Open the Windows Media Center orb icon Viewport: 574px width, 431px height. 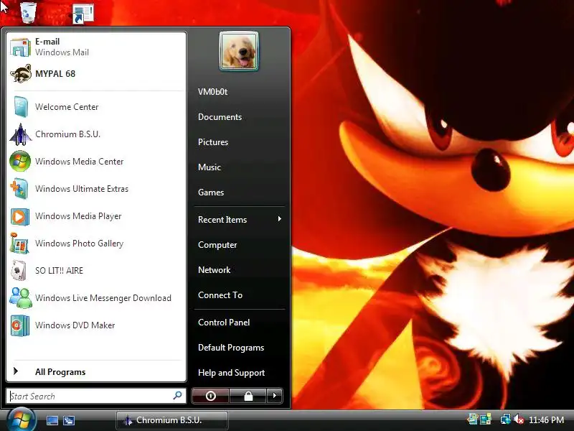click(x=20, y=161)
